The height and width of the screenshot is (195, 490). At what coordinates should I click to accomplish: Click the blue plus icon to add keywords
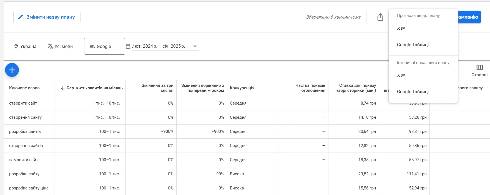pos(12,70)
